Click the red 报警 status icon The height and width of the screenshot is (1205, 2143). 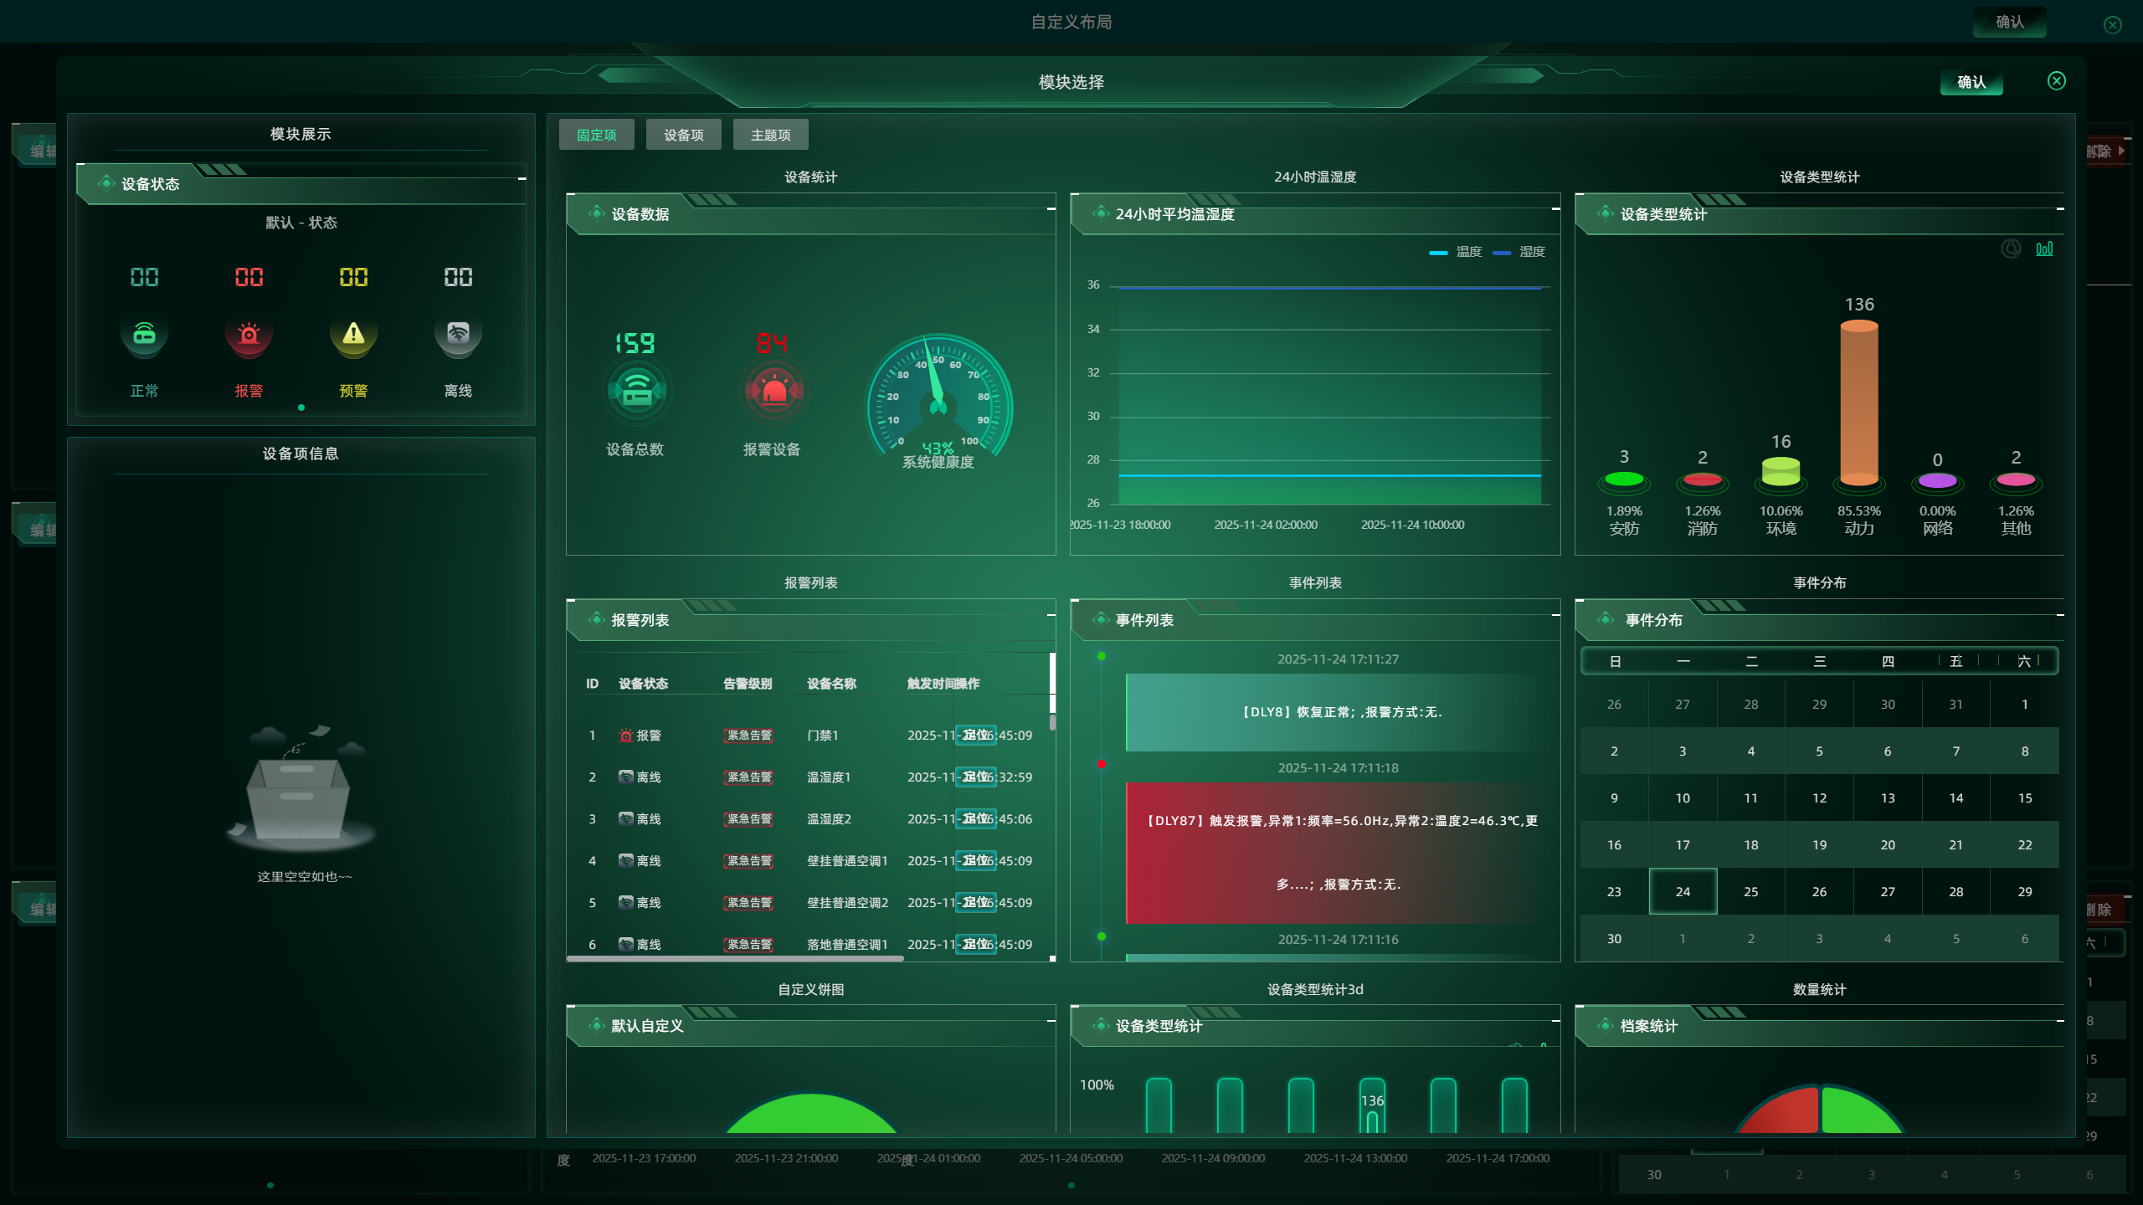click(x=249, y=334)
